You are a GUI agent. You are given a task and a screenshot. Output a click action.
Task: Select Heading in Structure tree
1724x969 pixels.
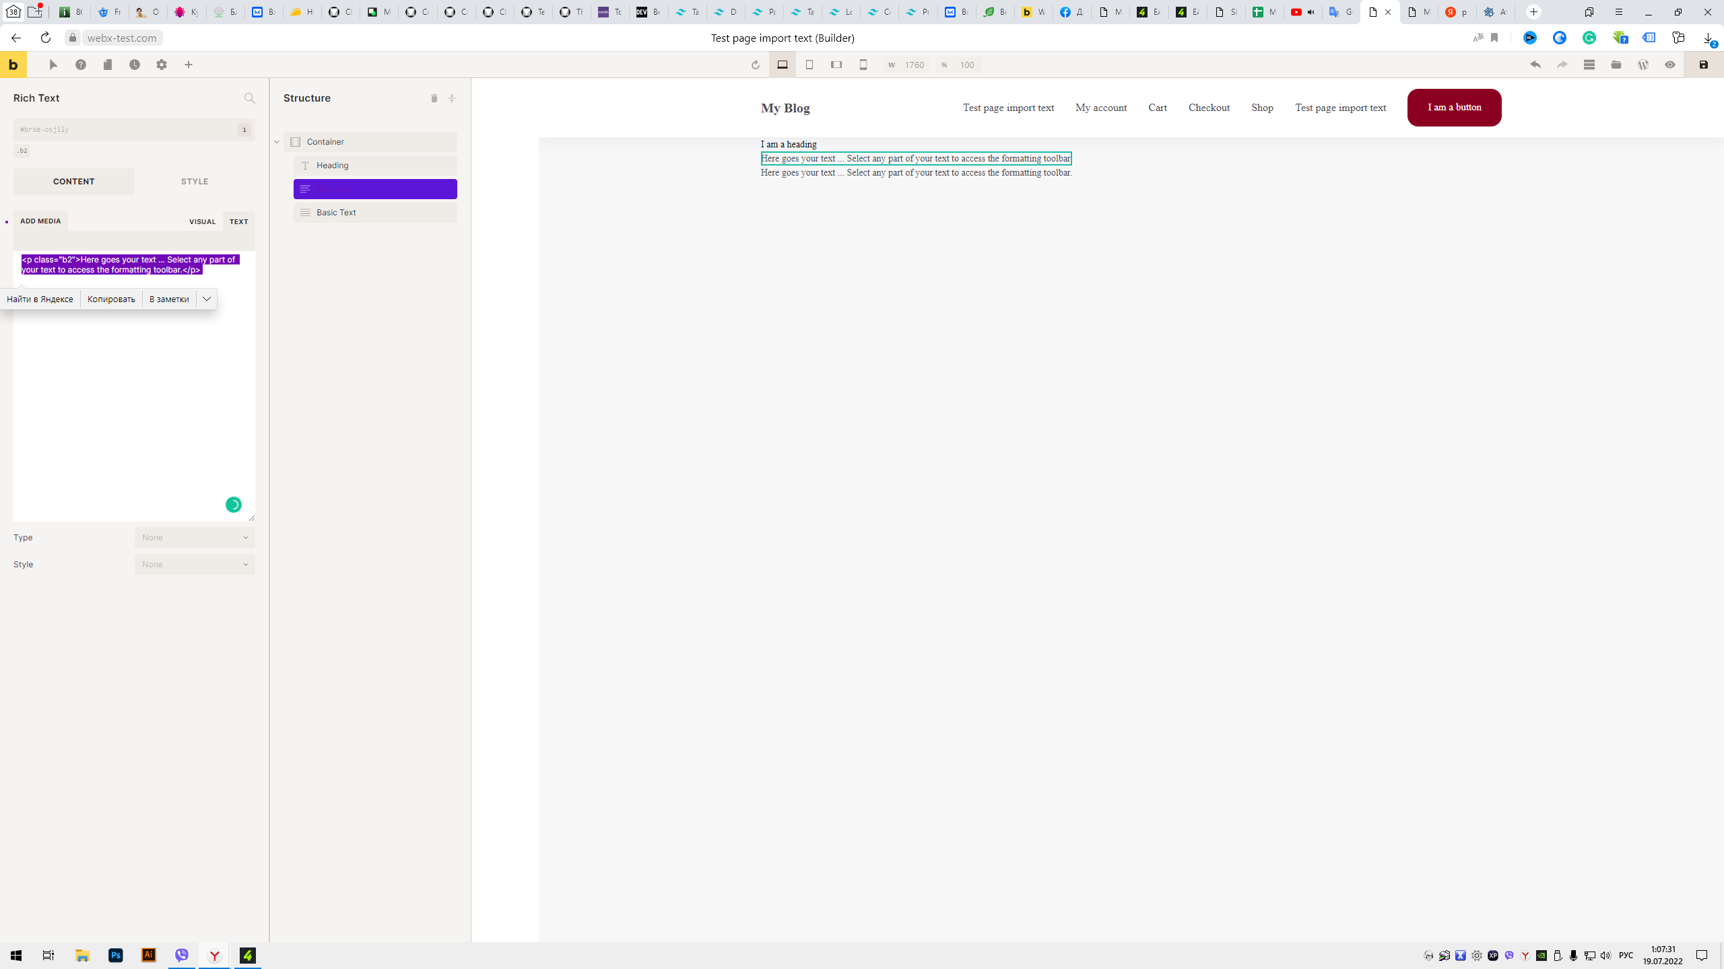375,166
